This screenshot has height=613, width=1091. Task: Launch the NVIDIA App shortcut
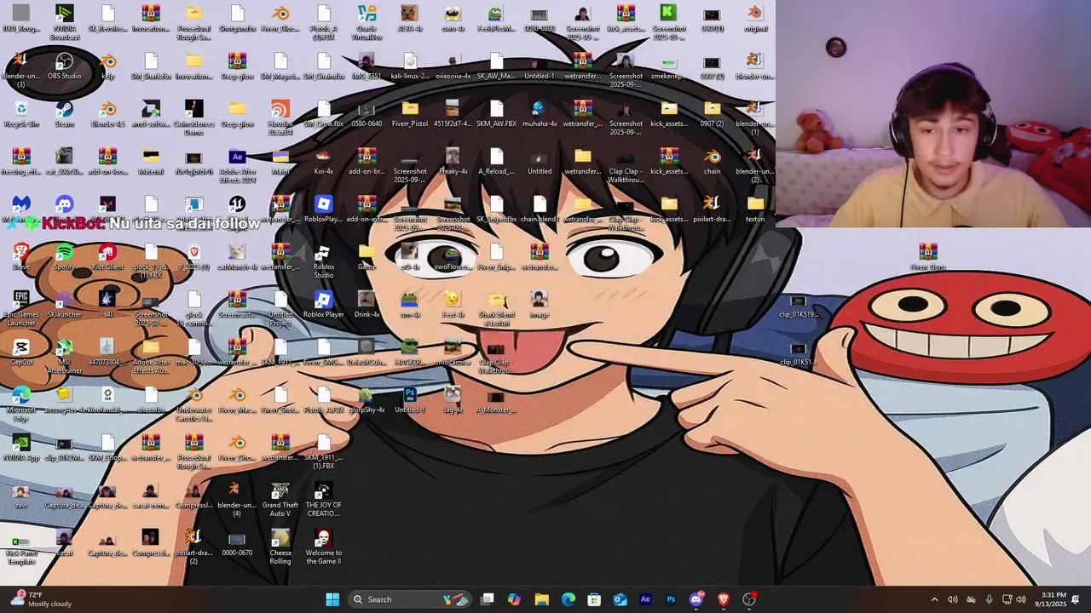tap(21, 447)
